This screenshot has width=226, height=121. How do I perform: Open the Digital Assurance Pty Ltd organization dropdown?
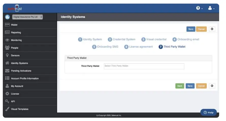(x=27, y=17)
